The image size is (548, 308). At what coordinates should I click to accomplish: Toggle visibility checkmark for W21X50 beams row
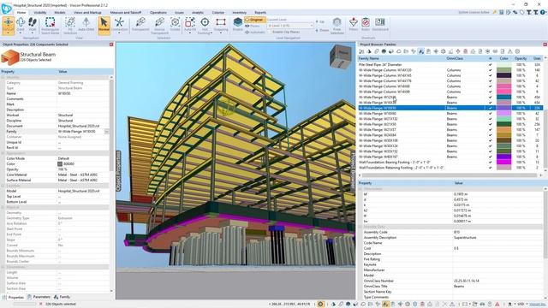(x=490, y=124)
